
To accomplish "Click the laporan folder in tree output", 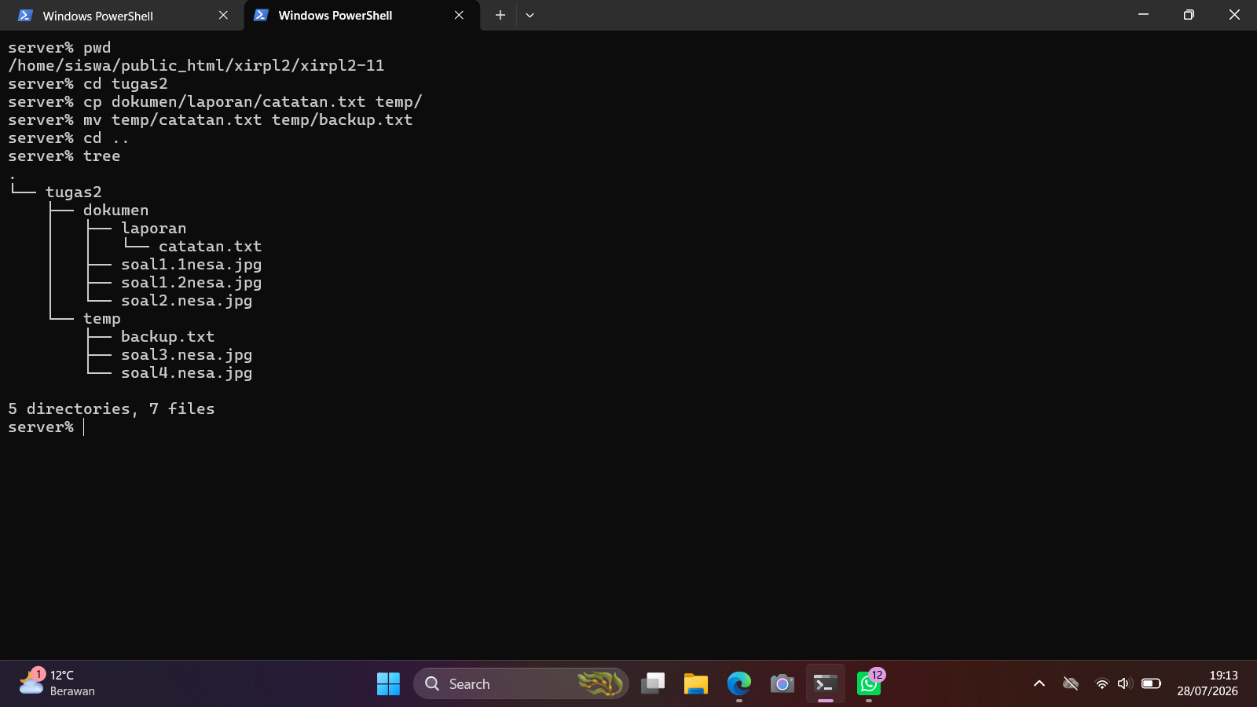I will click(154, 229).
